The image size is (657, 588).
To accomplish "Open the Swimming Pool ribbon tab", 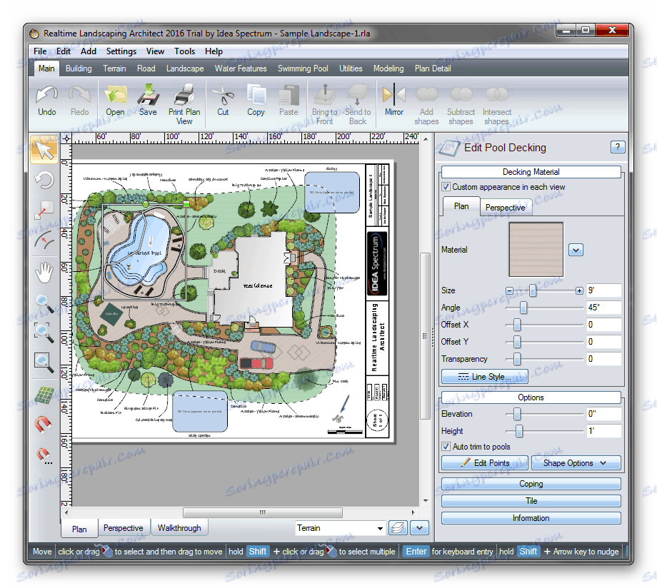I will 303,69.
